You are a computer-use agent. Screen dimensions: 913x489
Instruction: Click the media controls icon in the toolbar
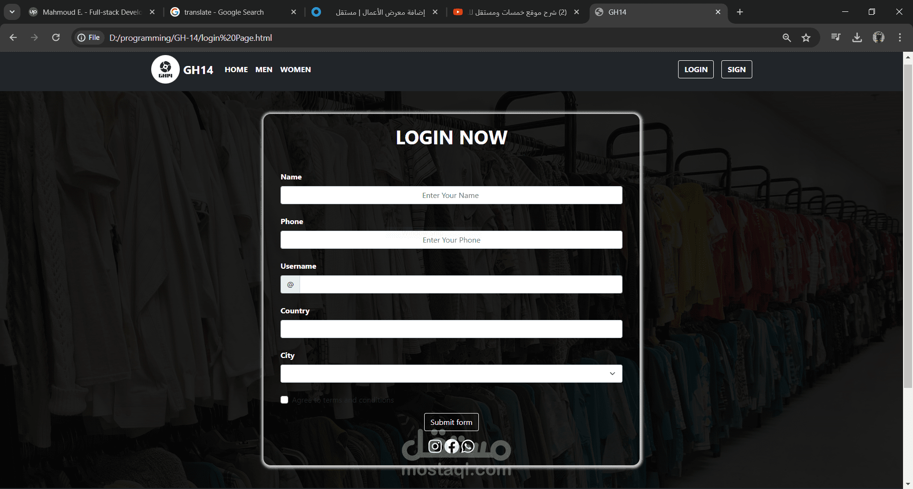835,38
